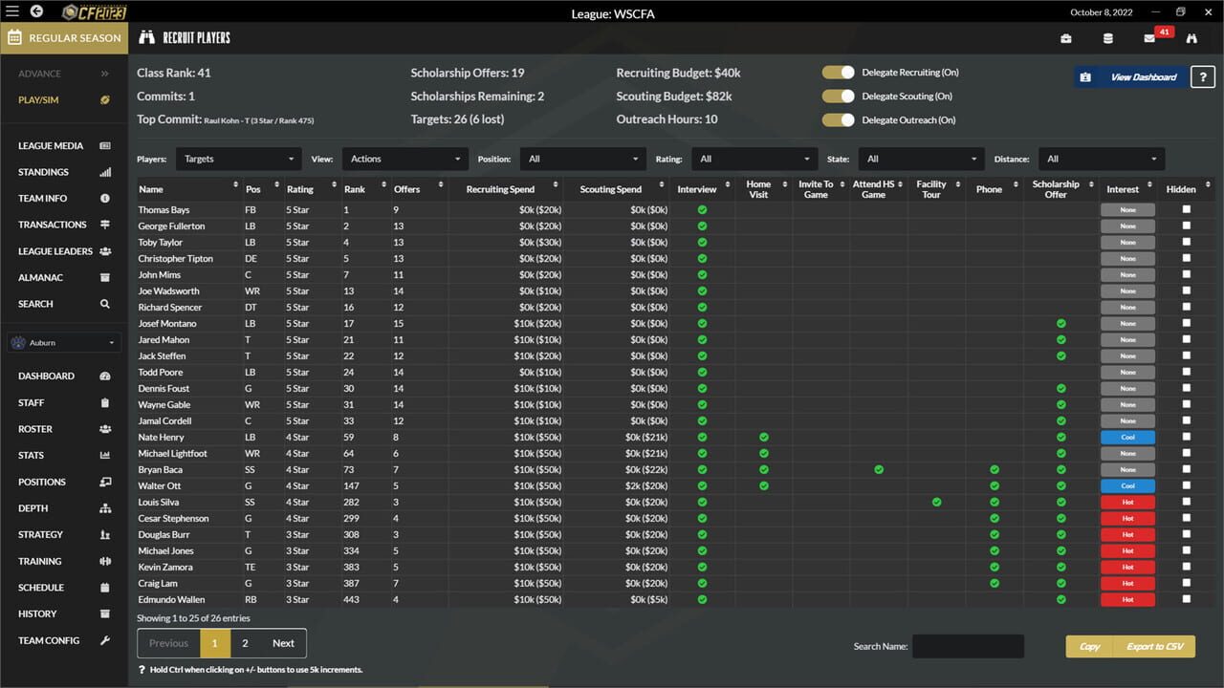Turn off Delegate Scouting
The width and height of the screenshot is (1224, 688).
click(839, 96)
